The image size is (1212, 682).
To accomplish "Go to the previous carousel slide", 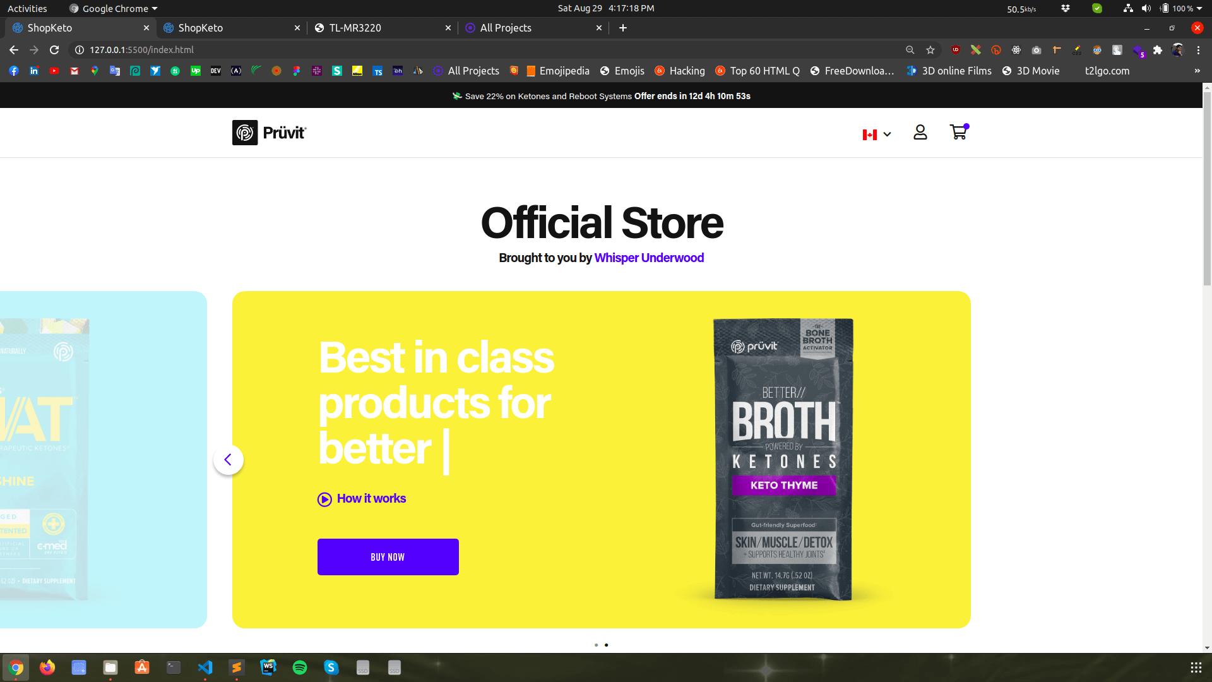I will 228,460.
